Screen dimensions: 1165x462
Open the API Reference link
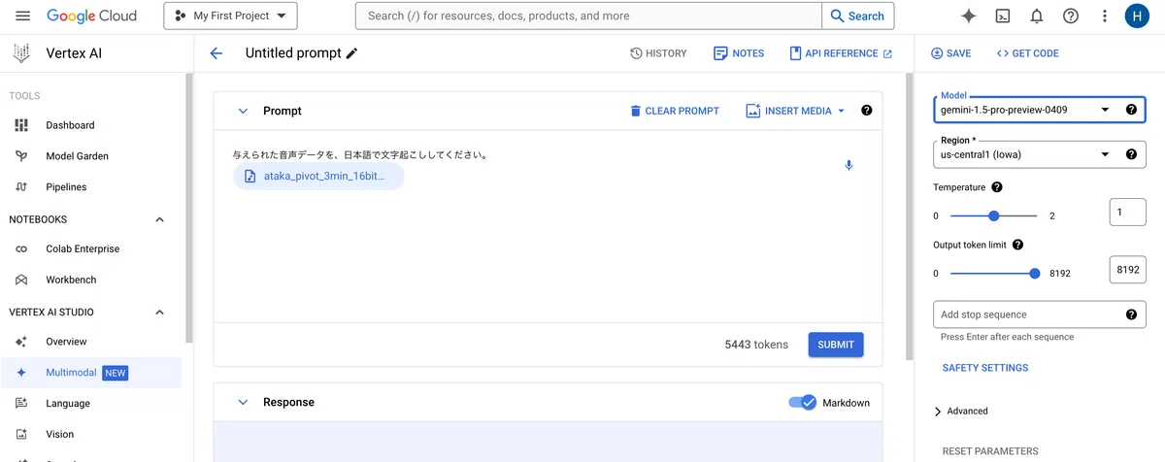pyautogui.click(x=841, y=53)
